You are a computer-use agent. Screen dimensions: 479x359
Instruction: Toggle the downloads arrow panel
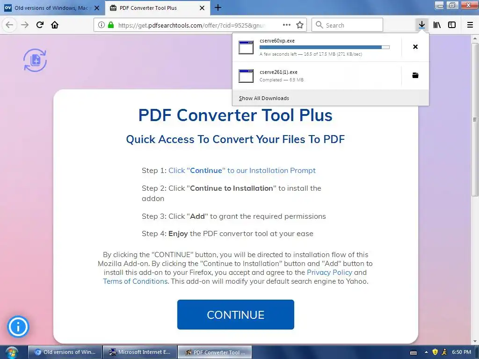tap(421, 25)
